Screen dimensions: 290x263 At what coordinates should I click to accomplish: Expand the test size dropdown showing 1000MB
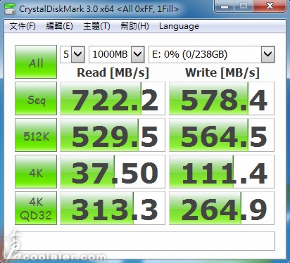(x=137, y=54)
